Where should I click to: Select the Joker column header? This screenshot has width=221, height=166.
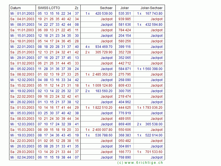[125, 8]
